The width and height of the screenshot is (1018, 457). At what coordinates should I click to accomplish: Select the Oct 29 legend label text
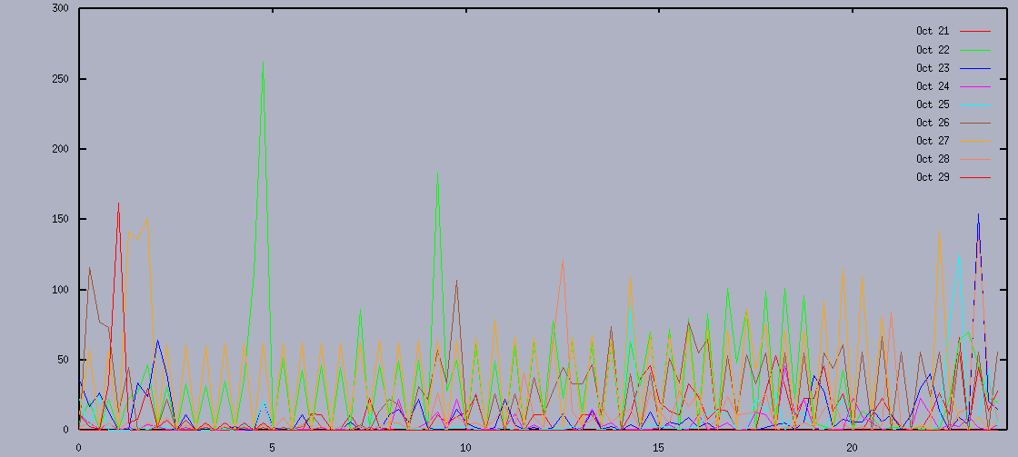pos(933,177)
